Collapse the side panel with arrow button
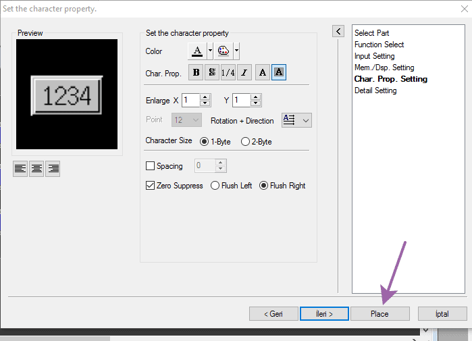Screen dimensions: 472x341 pyautogui.click(x=339, y=32)
